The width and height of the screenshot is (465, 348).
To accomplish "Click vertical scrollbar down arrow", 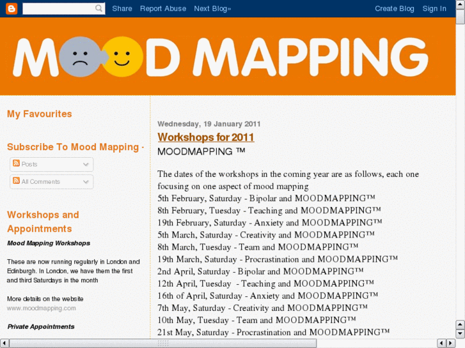I will (460, 333).
